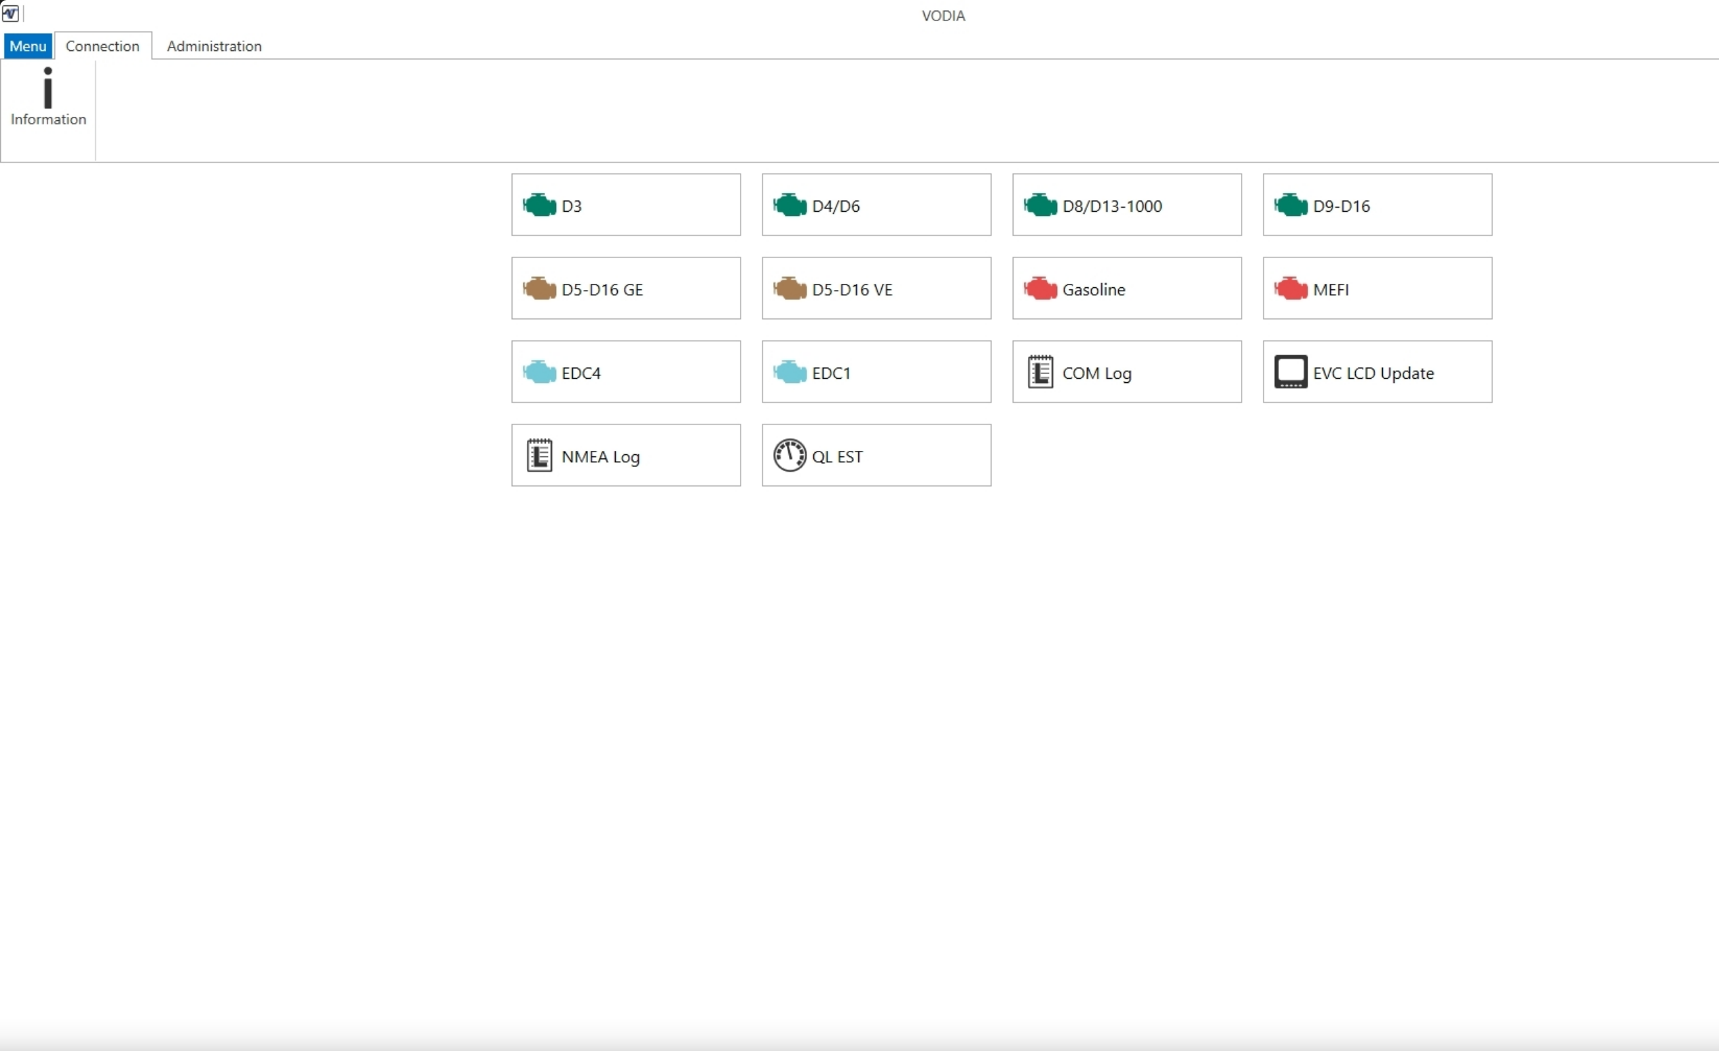Switch to the Connection tab

103,45
